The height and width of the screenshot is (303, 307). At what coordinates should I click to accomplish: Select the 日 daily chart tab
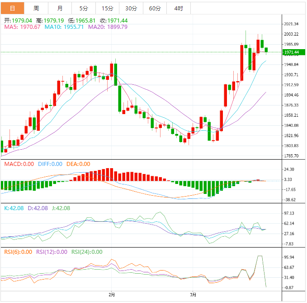12,9
